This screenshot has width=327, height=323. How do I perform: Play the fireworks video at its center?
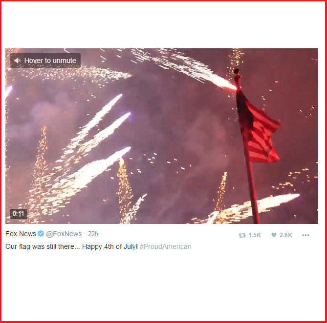tap(162, 136)
